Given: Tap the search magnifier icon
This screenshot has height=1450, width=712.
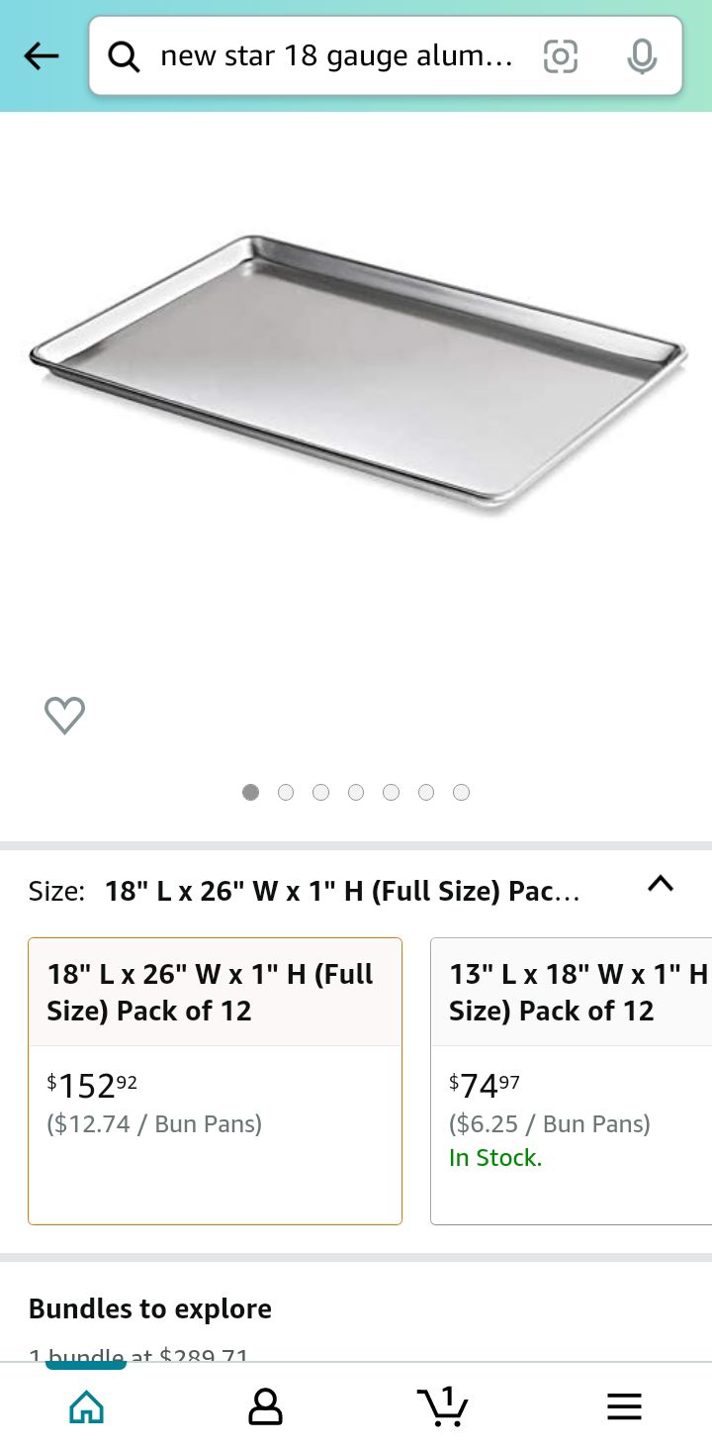Looking at the screenshot, I should click(124, 57).
